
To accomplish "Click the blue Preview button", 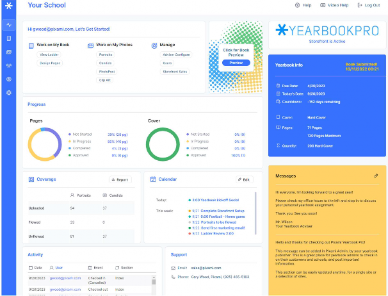I will [236, 63].
